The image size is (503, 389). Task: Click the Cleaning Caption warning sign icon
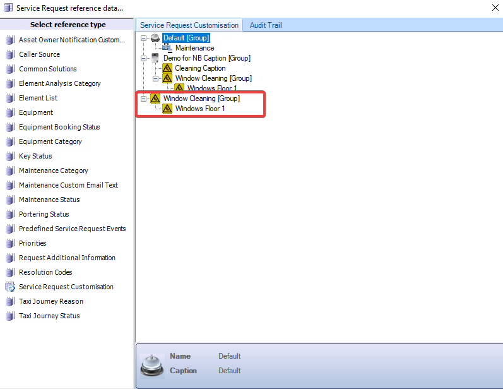pyautogui.click(x=167, y=68)
